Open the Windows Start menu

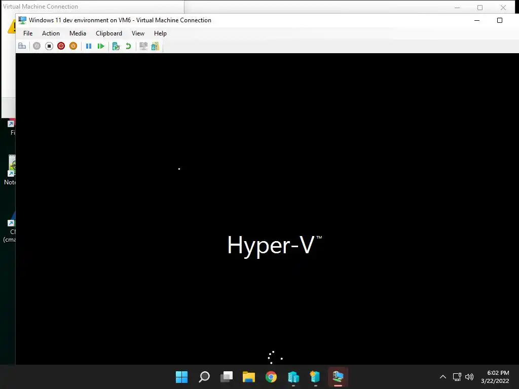182,377
